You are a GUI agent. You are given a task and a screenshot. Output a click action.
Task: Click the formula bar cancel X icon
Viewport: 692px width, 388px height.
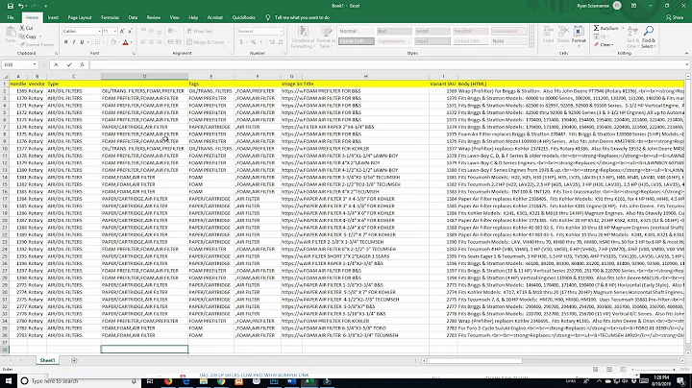tap(56, 64)
